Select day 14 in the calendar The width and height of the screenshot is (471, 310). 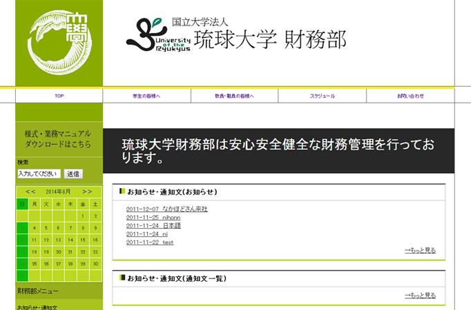[70, 240]
